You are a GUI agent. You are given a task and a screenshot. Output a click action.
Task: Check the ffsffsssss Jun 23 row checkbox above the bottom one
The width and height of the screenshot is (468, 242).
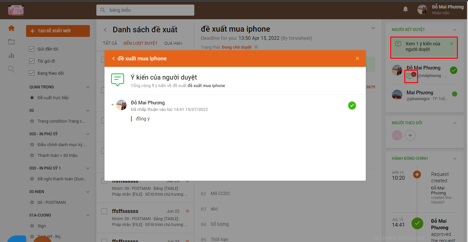click(x=104, y=211)
